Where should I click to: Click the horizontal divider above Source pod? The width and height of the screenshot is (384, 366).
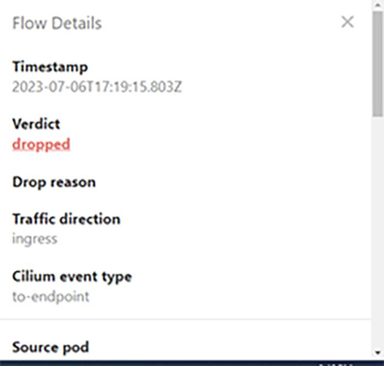187,319
